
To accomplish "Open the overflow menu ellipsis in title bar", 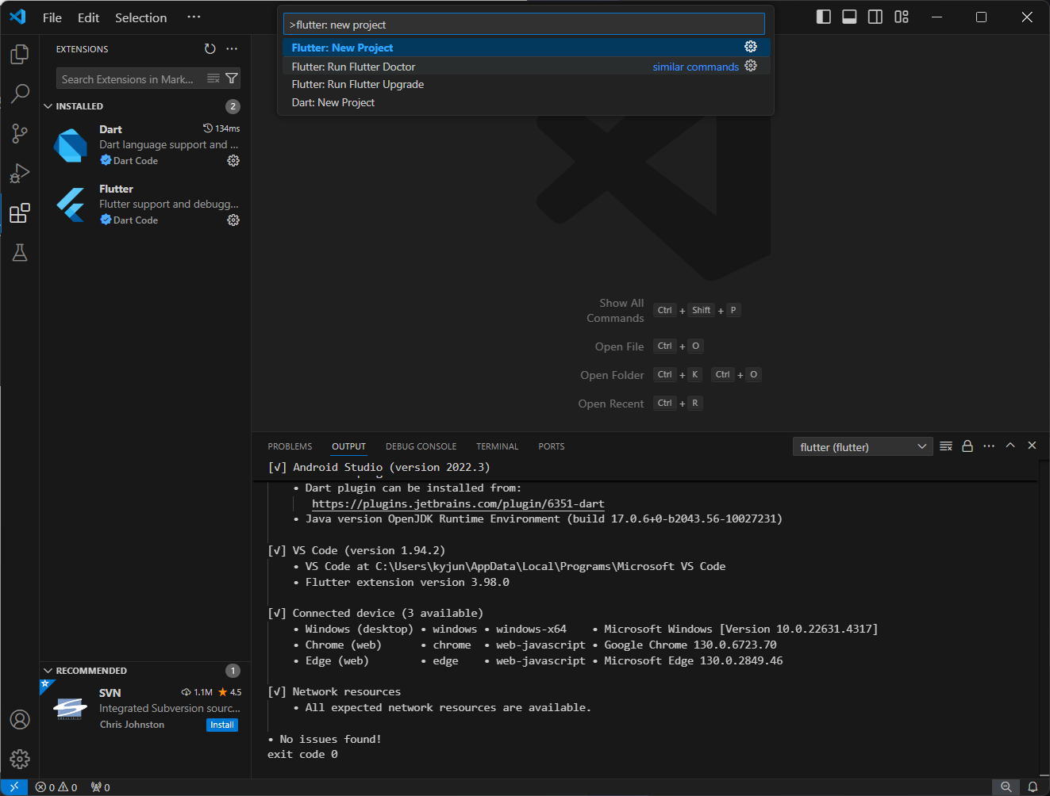I will point(194,17).
